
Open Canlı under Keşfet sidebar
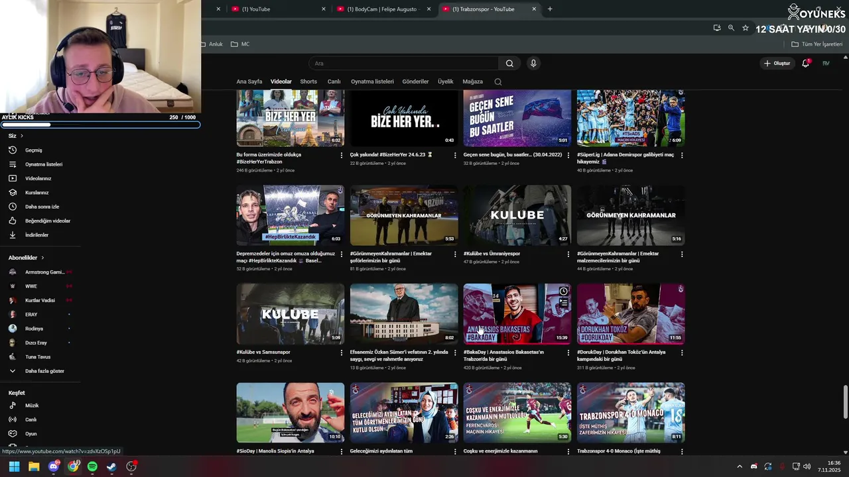[x=31, y=419]
